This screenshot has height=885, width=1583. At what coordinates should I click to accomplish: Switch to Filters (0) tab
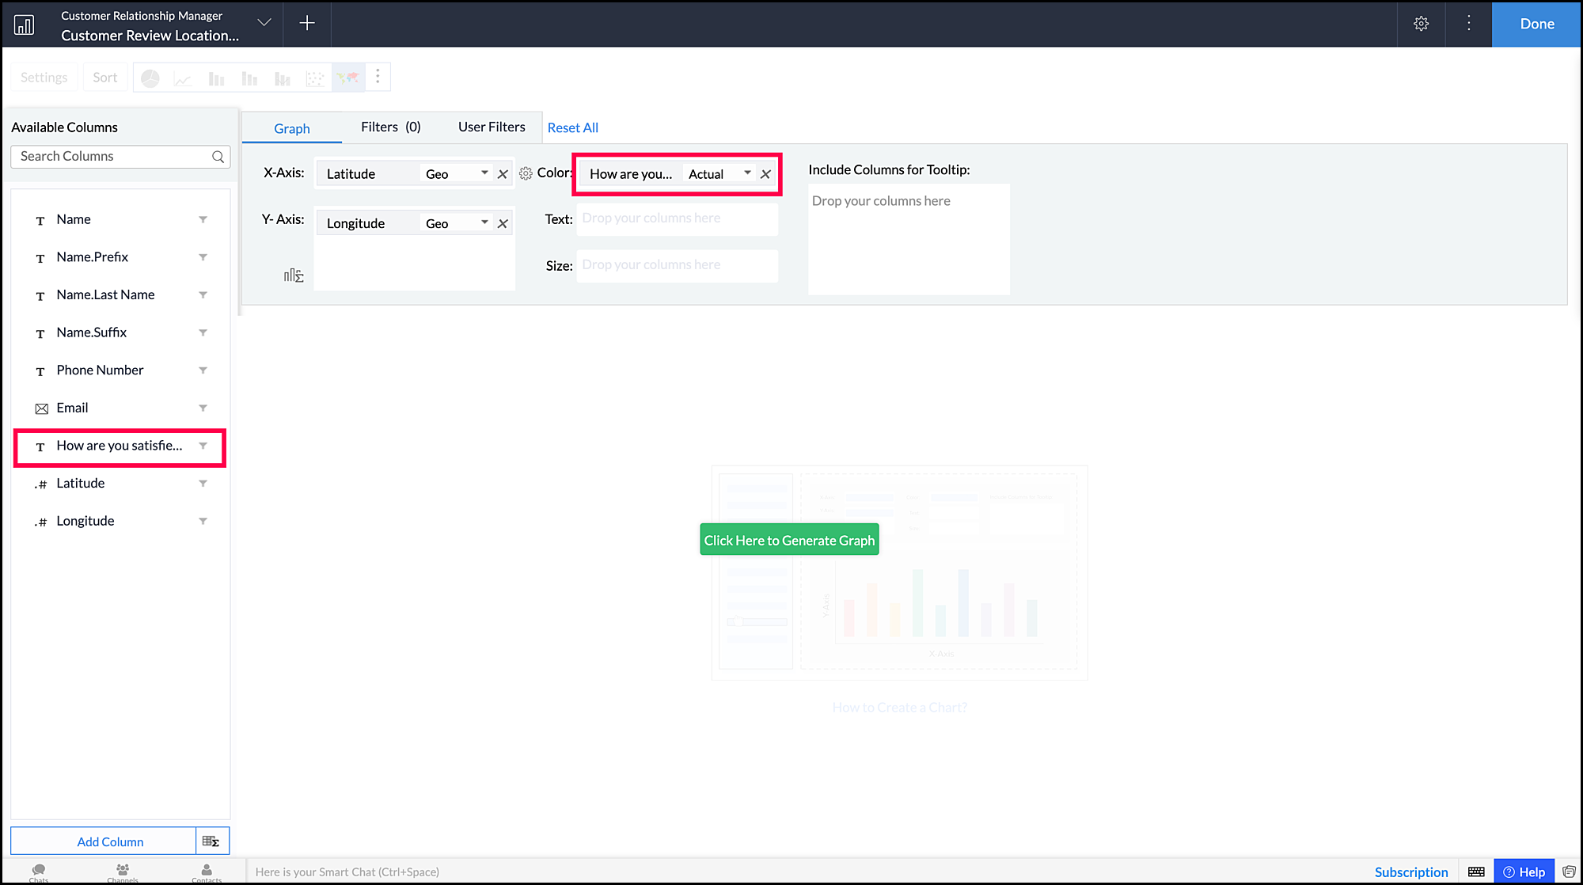click(x=390, y=127)
